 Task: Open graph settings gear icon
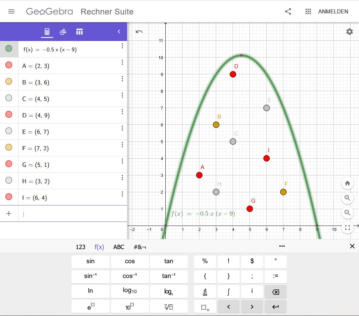tap(350, 32)
